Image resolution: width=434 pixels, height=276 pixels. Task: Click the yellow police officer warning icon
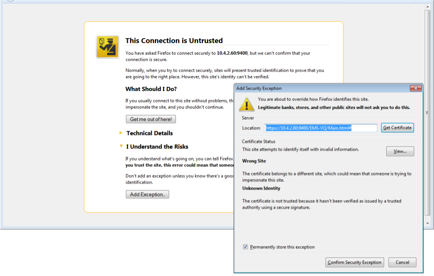point(107,47)
